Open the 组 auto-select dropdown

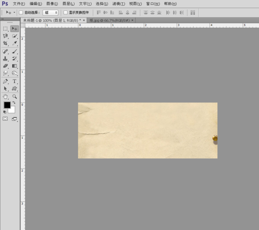[x=50, y=13]
